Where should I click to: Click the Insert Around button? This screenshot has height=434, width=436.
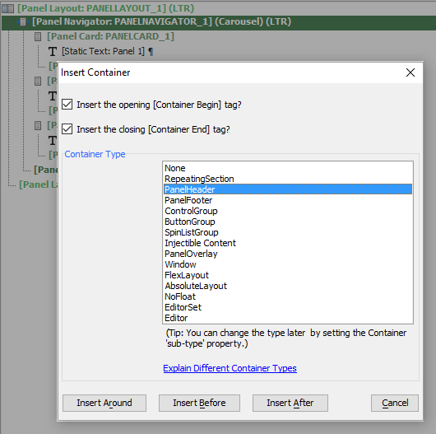104,403
